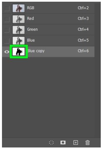
Task: Save selection as channel mask icon
Action: (63, 142)
